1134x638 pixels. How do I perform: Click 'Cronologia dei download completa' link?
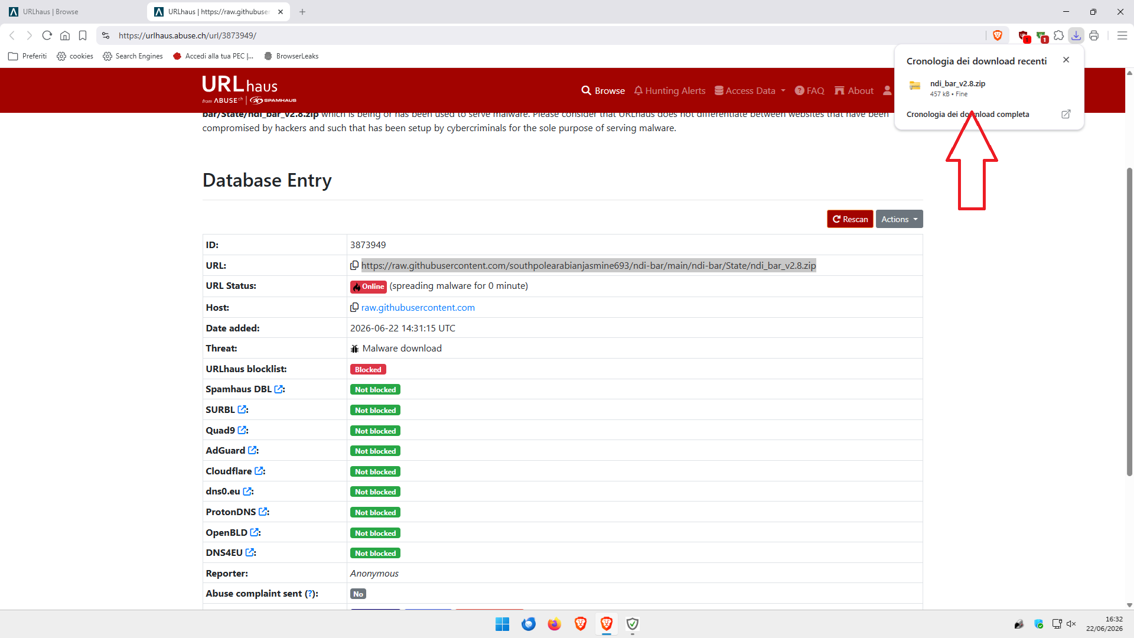coord(967,114)
